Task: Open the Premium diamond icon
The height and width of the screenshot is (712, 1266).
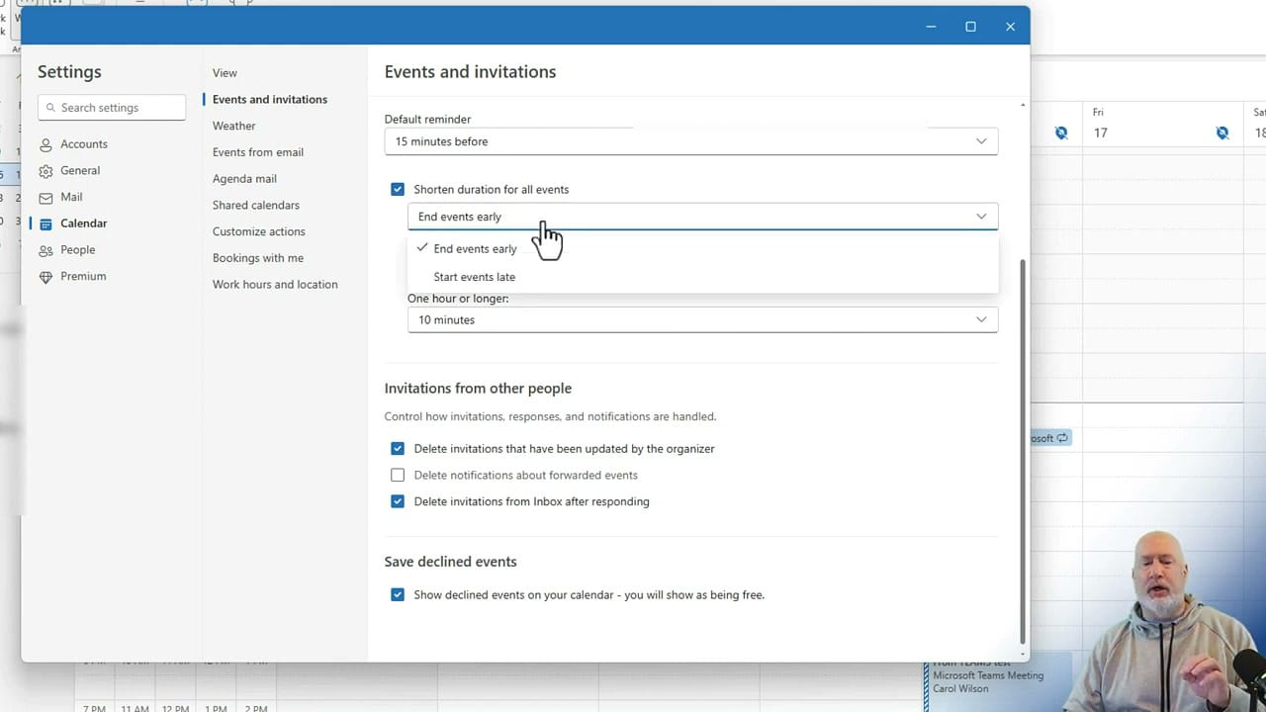Action: (45, 276)
